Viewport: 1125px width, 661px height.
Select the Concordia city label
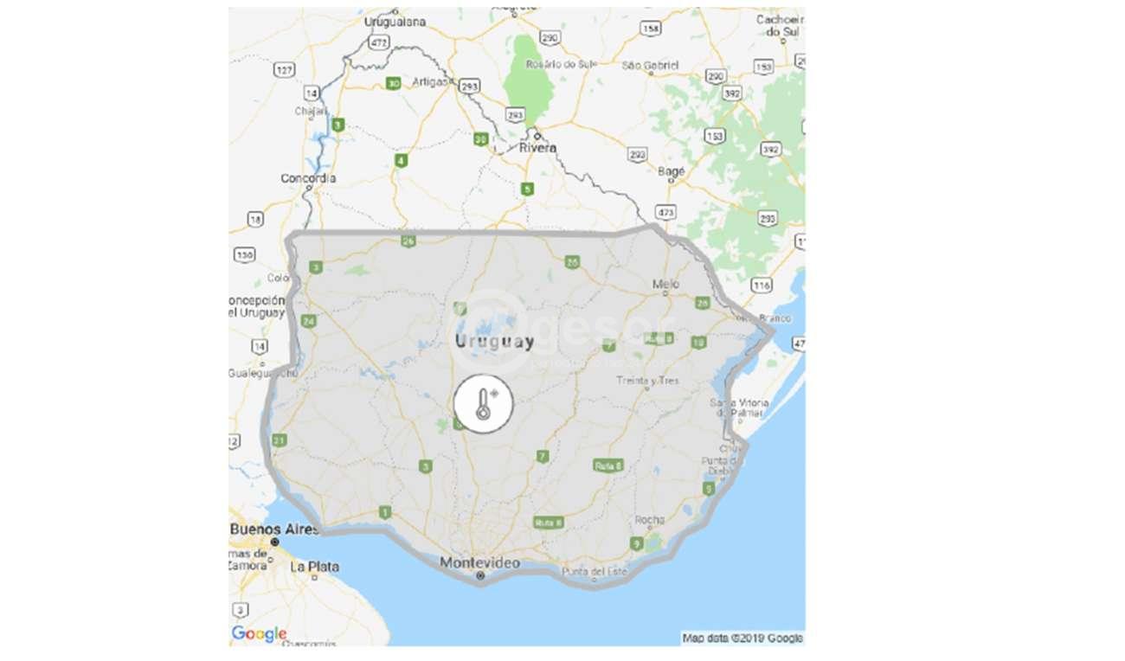[x=308, y=178]
